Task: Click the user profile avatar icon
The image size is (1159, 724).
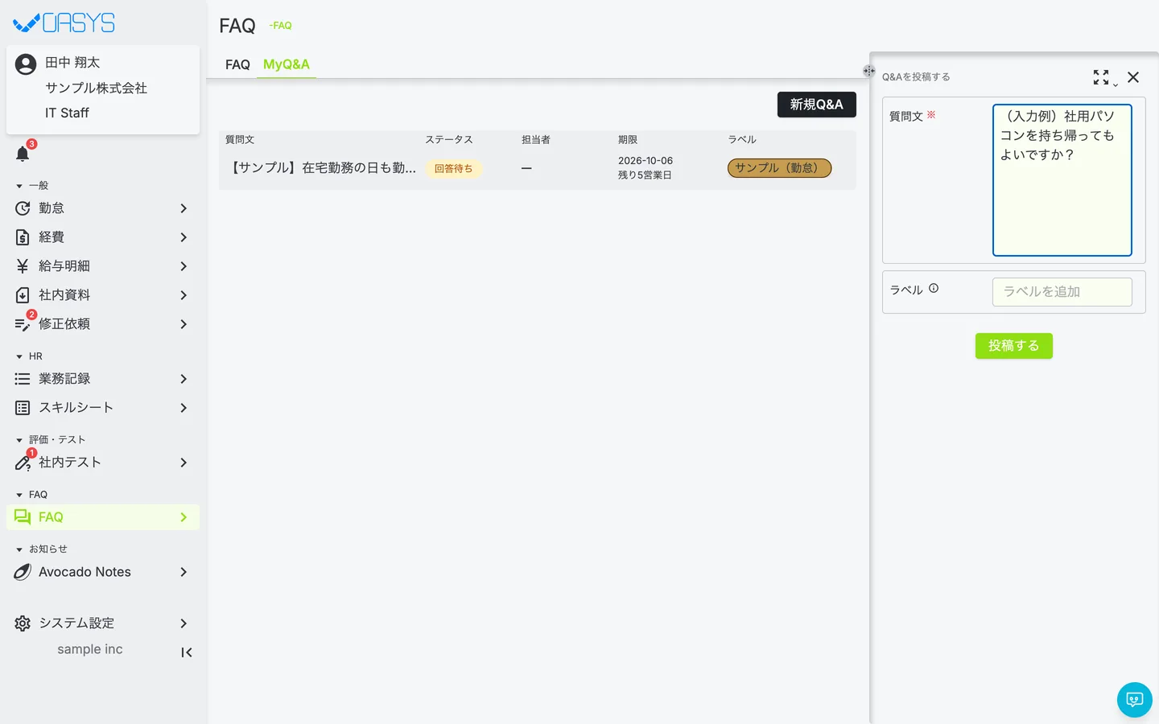Action: click(x=26, y=64)
